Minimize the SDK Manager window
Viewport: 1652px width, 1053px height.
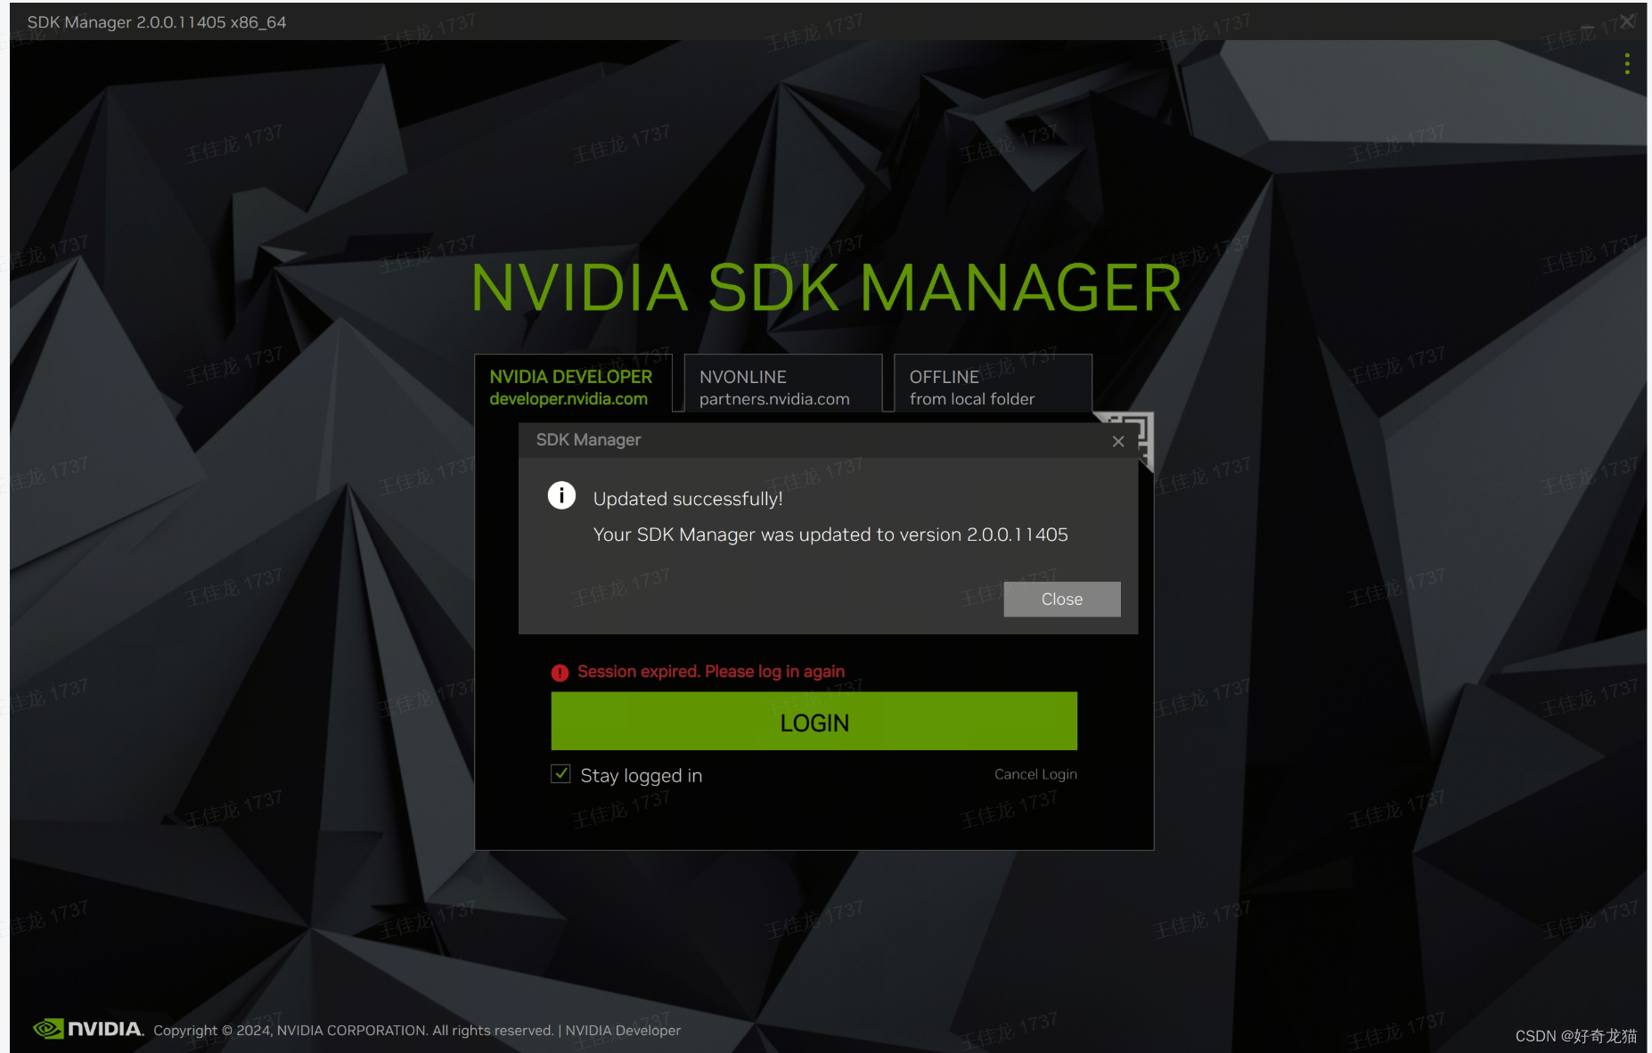1589,25
